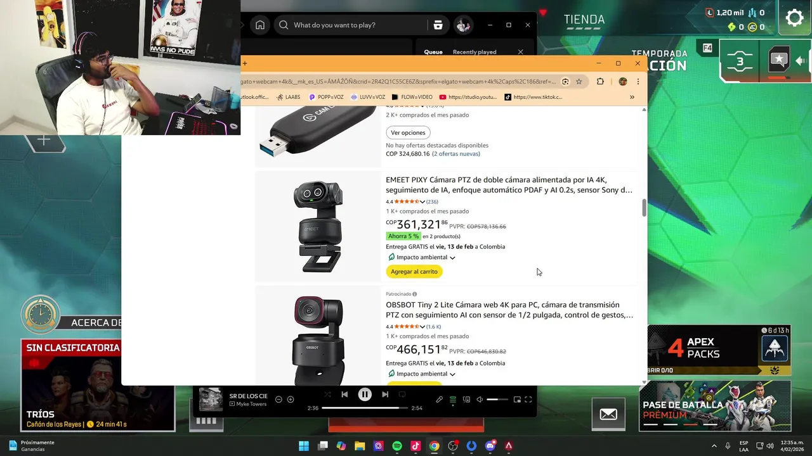Mute Spotify with speaker icon
This screenshot has height=456, width=812.
coord(480,400)
